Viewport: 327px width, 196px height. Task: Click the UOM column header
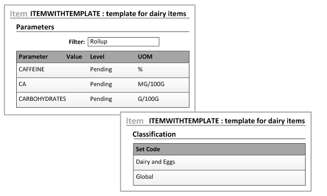(x=145, y=56)
